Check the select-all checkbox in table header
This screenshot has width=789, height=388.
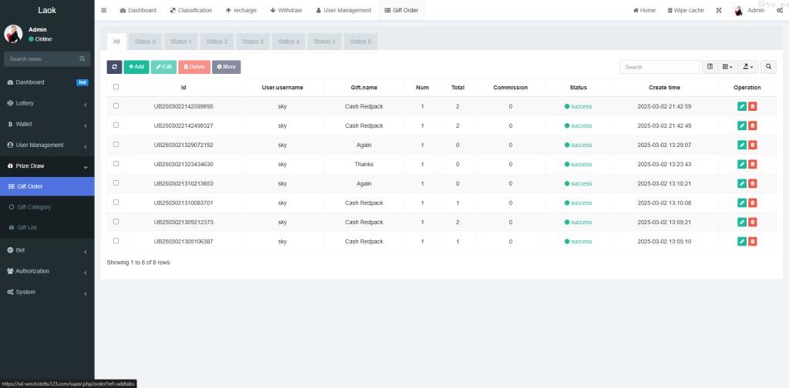click(116, 87)
